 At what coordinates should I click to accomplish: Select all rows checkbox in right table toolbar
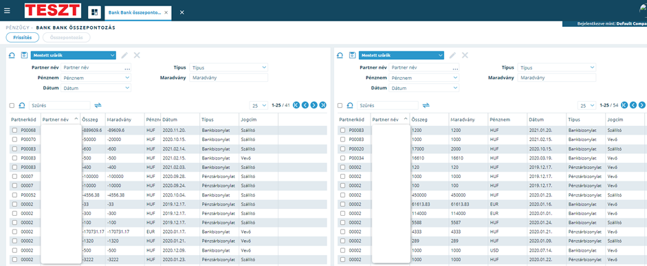click(x=340, y=106)
